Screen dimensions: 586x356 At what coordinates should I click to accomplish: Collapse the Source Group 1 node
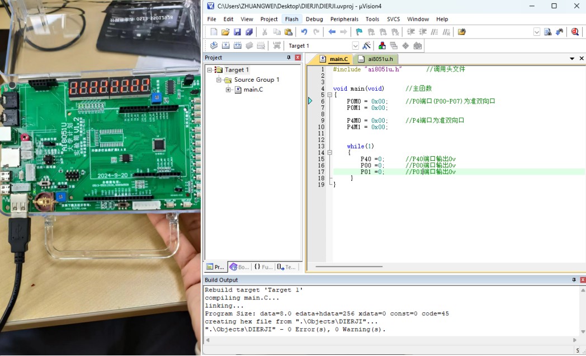[x=219, y=79]
